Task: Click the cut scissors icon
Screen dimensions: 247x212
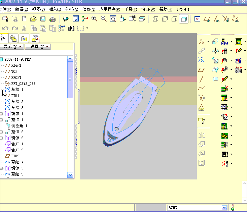Action: coord(24,28)
